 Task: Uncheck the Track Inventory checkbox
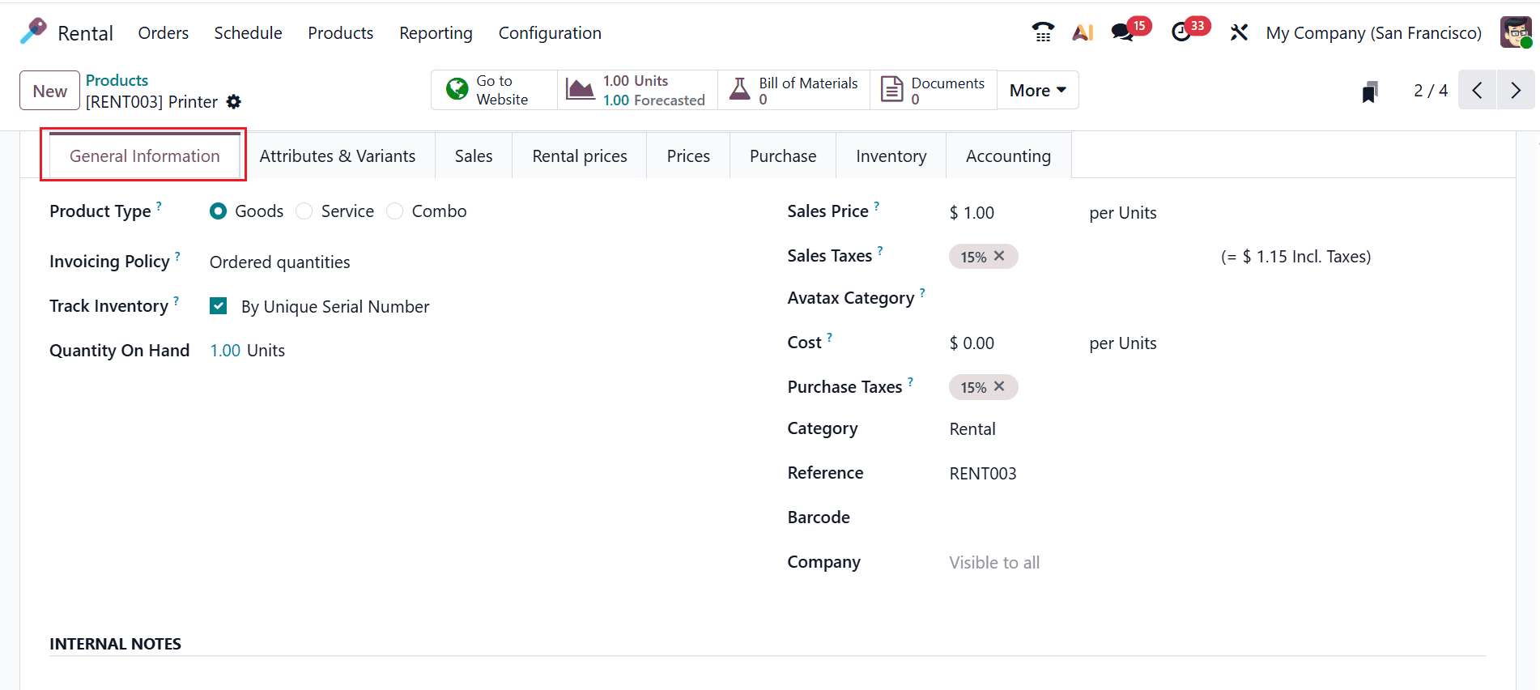(x=218, y=306)
